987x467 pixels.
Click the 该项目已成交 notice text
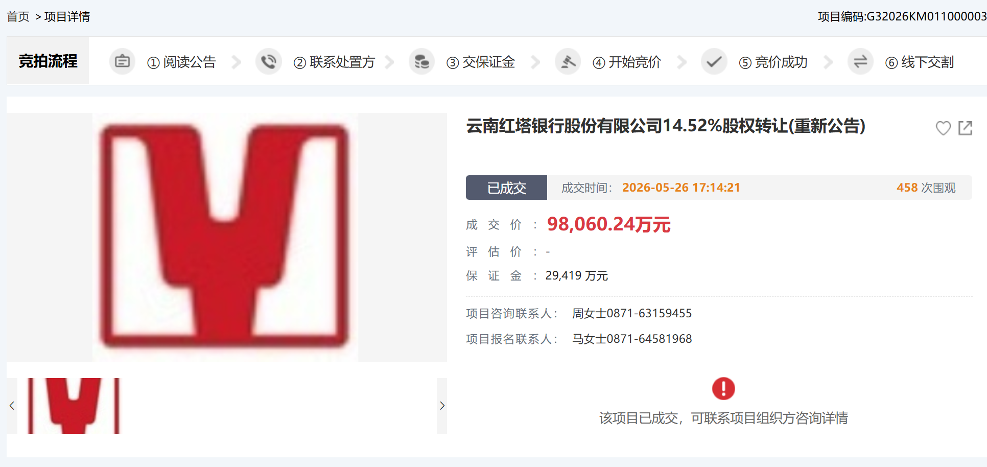pos(723,418)
